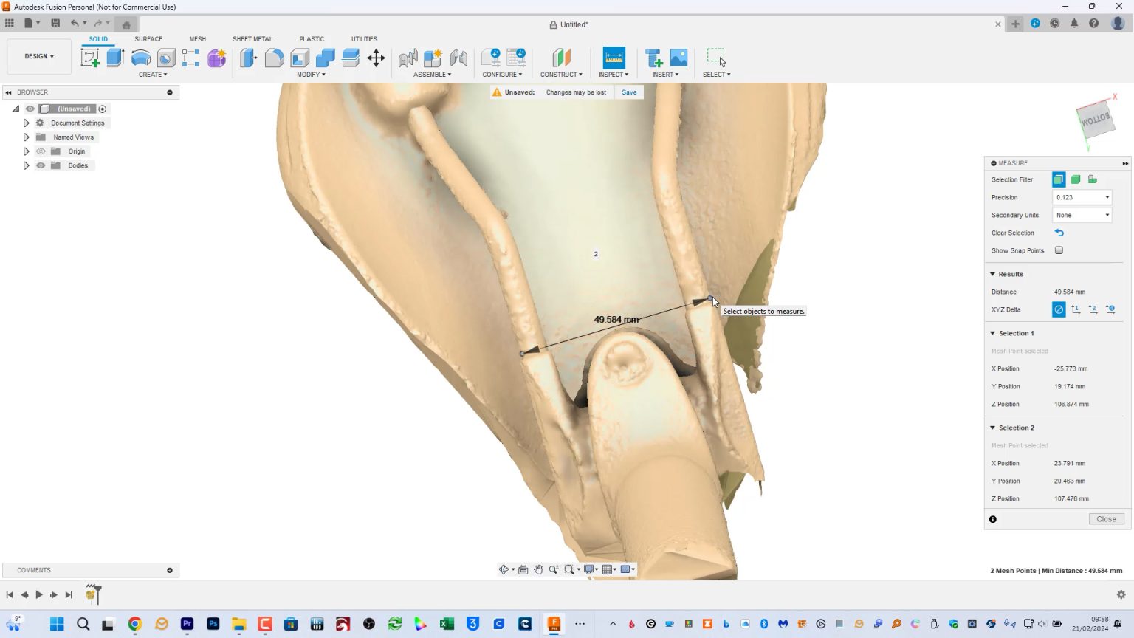
Task: Open the Orbit navigation tool
Action: [x=504, y=569]
